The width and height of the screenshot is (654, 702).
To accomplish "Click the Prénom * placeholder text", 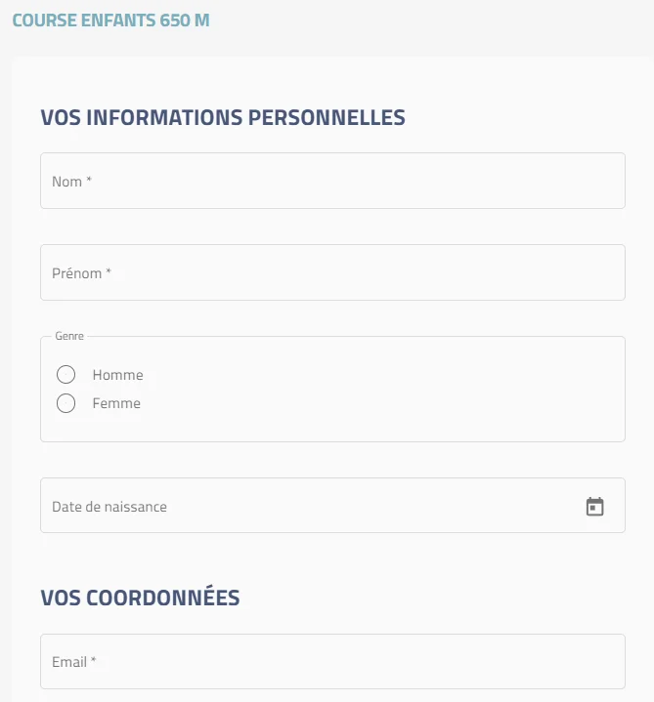I will point(81,273).
